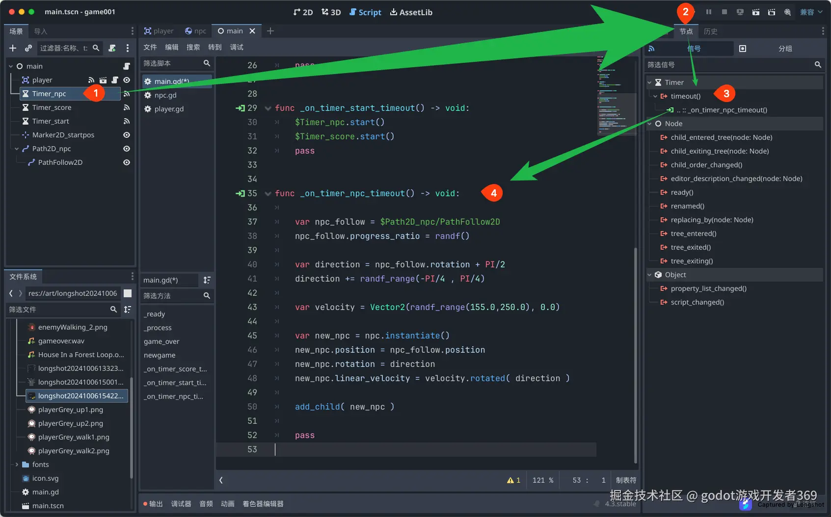
Task: Go back in the FileSystem path history
Action: 11,293
